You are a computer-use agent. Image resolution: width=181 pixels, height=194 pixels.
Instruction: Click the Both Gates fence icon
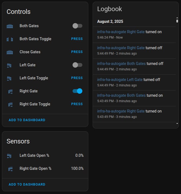coord(10,26)
